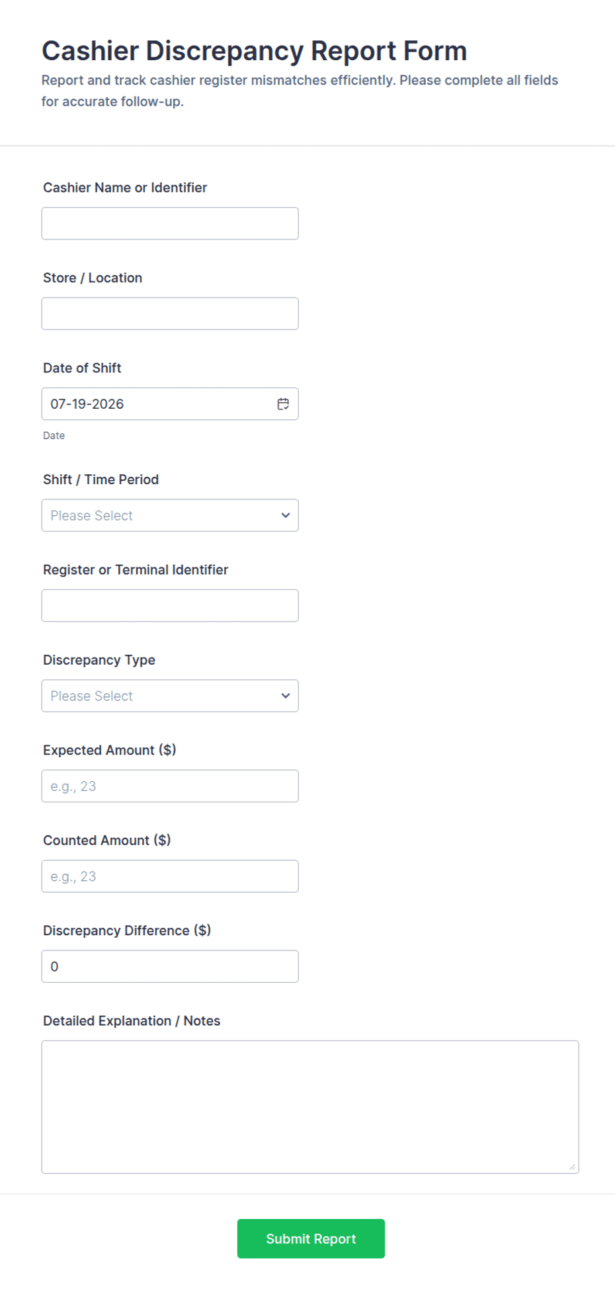Click the Detailed Explanation / Notes textarea

[x=310, y=1107]
